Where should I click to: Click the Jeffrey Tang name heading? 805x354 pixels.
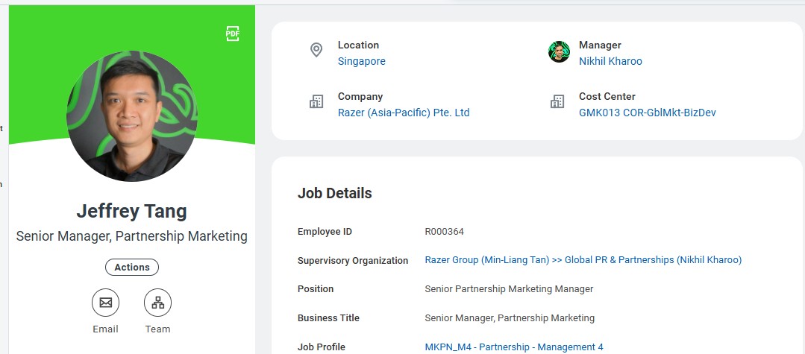[x=132, y=212]
